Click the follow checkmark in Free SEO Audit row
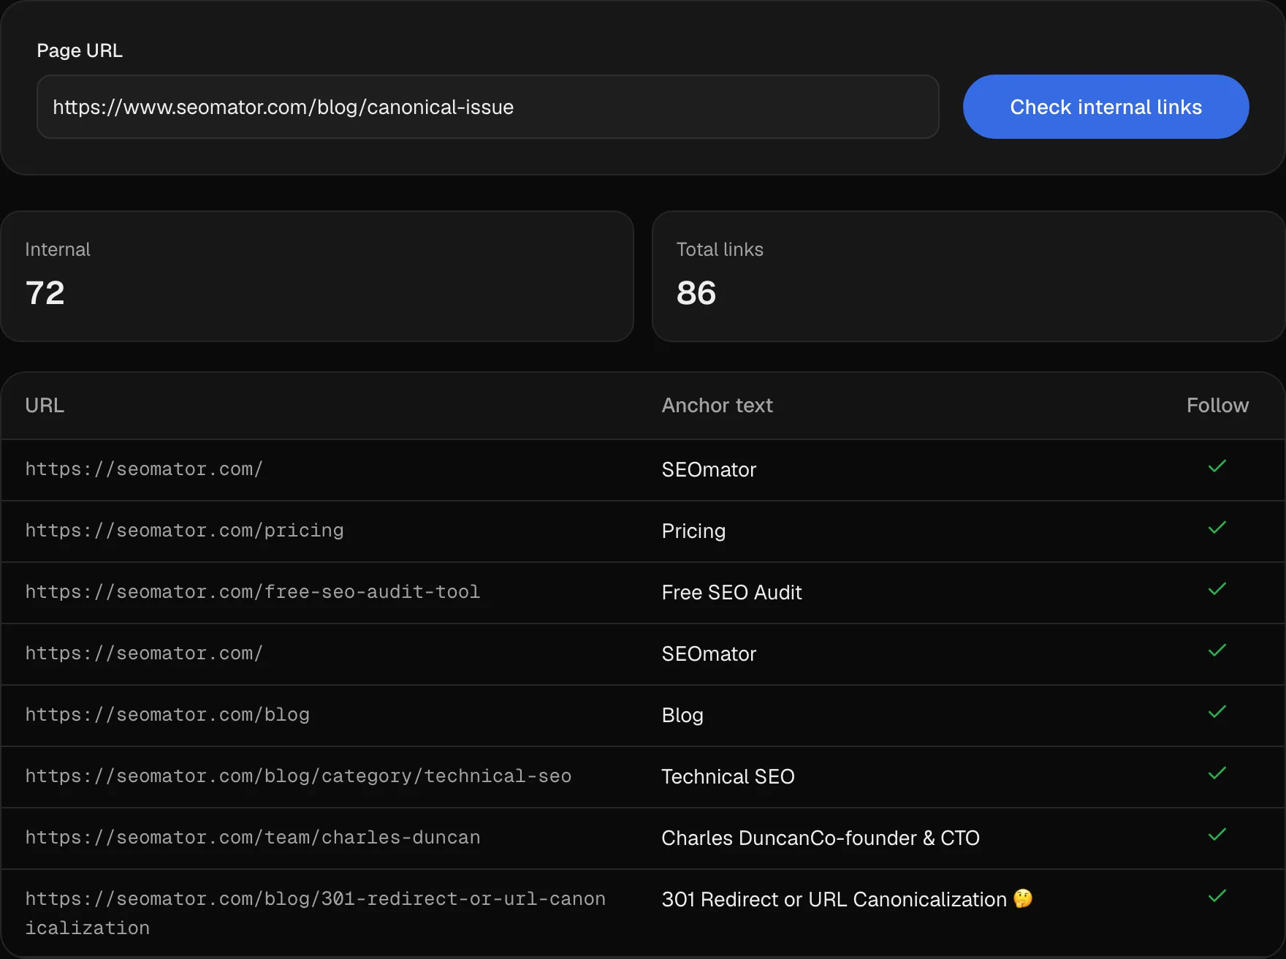 click(x=1217, y=589)
